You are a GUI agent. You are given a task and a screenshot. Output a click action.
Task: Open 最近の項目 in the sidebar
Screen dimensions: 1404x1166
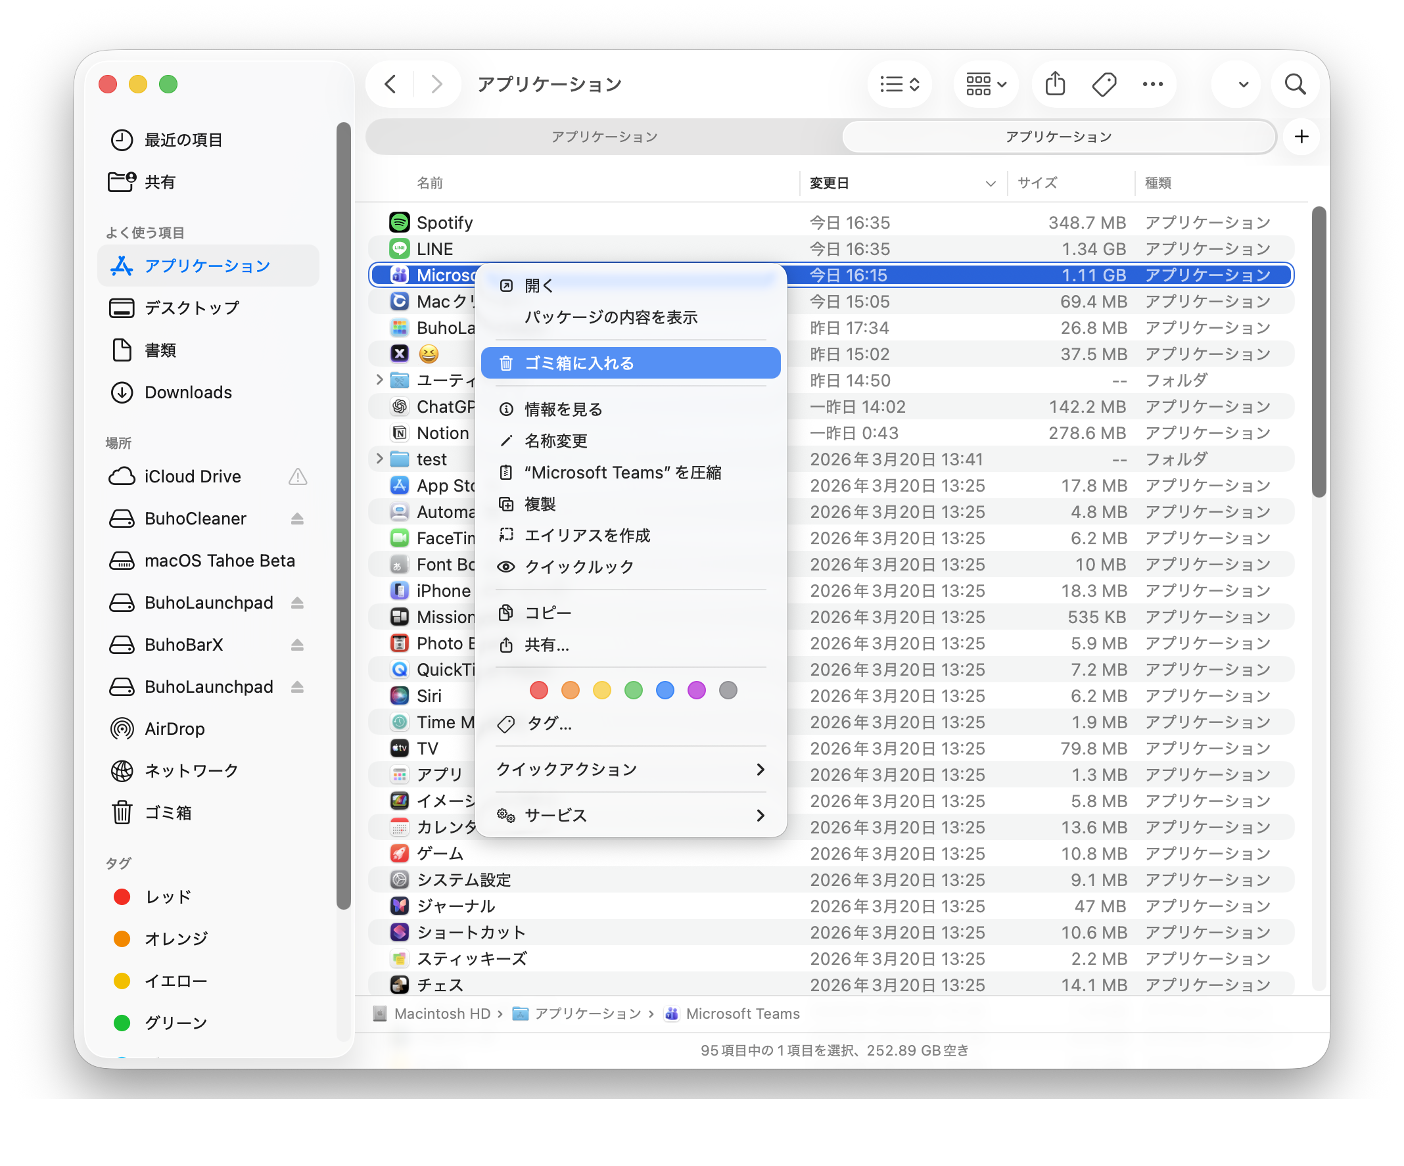click(x=207, y=140)
